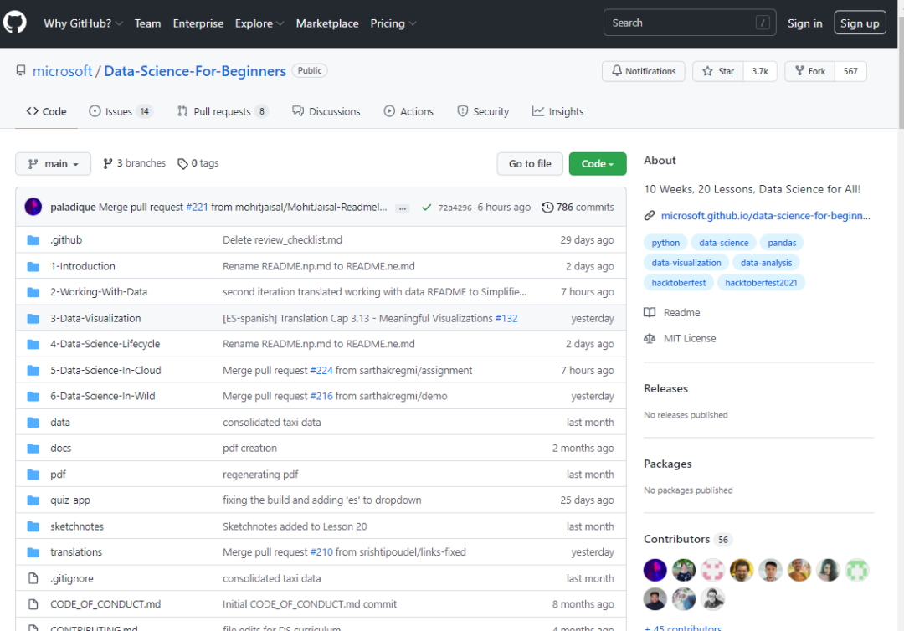Screen dimensions: 904x631
Task: Click the docs folder icon
Action: click(33, 448)
